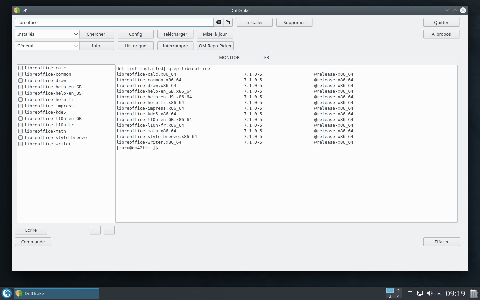This screenshot has height=300, width=480.
Task: Open the file browser icon beside search
Action: click(228, 22)
